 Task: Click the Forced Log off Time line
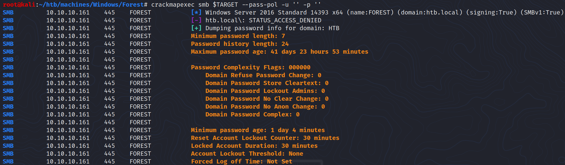pos(241,161)
